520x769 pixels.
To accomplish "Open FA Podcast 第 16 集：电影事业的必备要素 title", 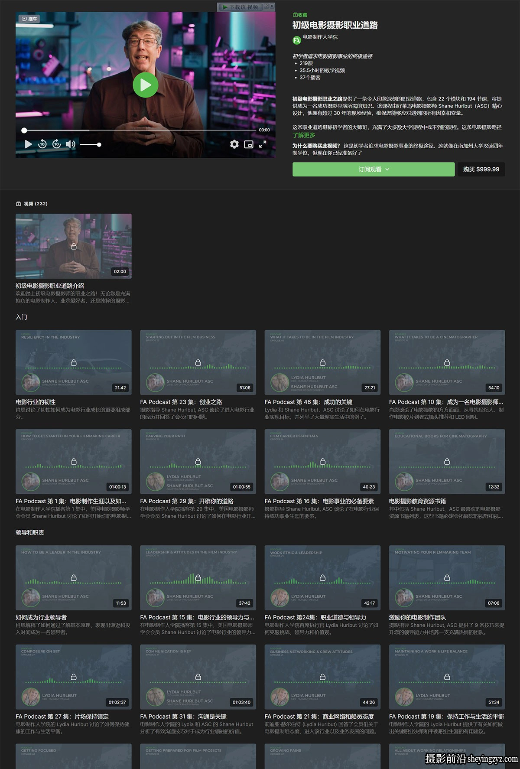I will pos(319,501).
